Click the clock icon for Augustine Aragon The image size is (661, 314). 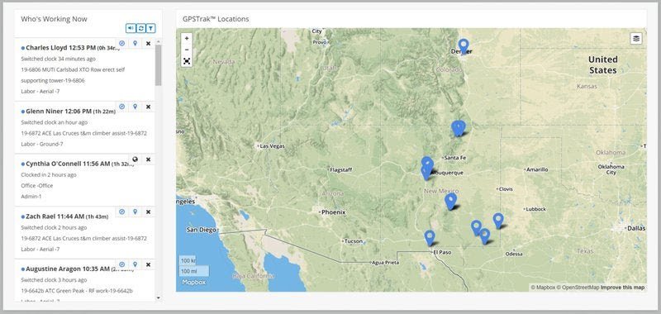click(121, 264)
